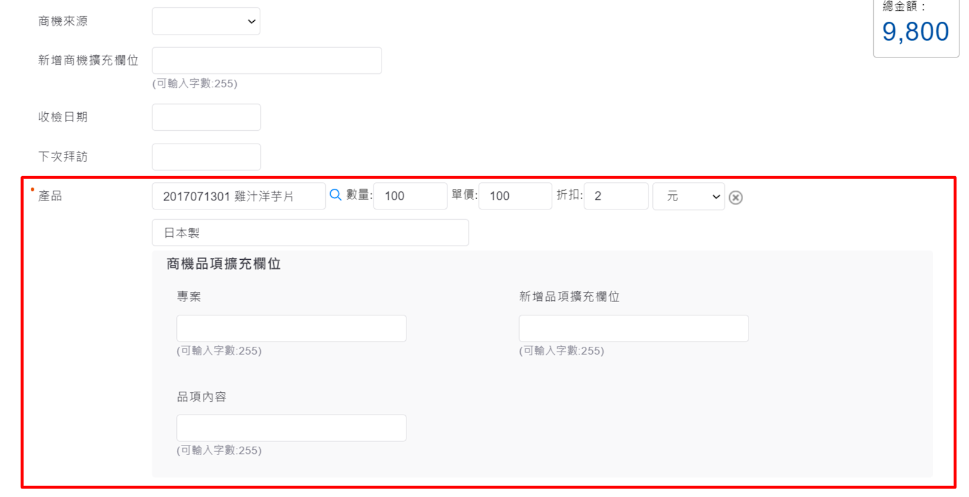Click the 下次拜訪 date field
969x497 pixels.
point(207,157)
